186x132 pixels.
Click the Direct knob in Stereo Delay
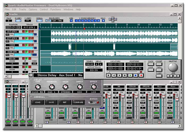point(80,87)
